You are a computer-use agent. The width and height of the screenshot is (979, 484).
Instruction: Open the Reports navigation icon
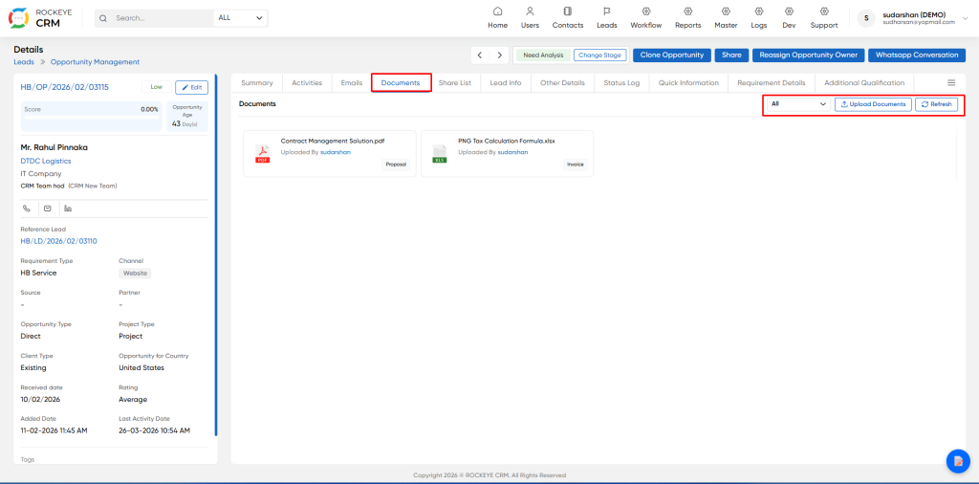coord(688,11)
